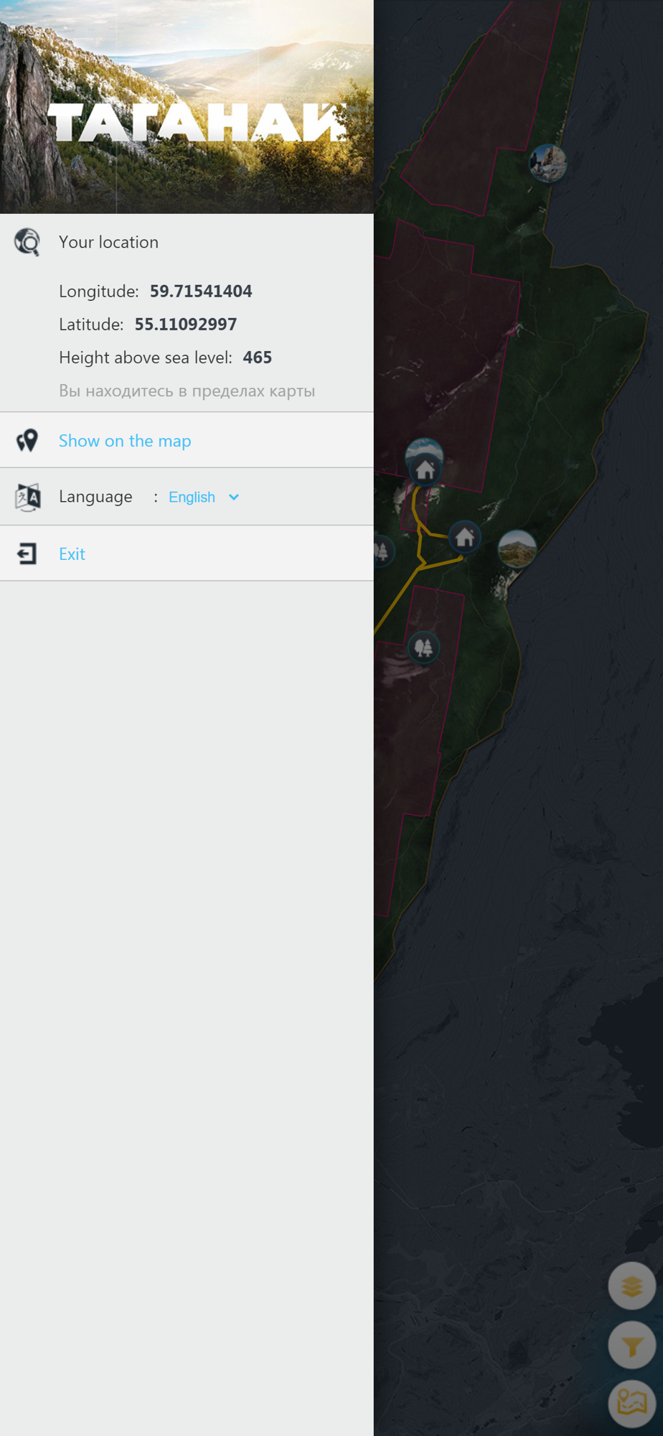Click the forest trees marker on the map

423,648
